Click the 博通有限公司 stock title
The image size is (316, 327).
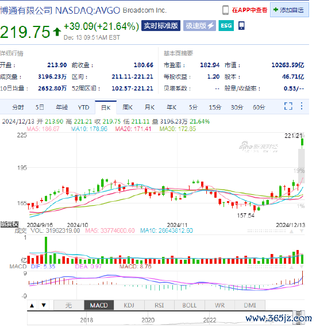coord(26,10)
